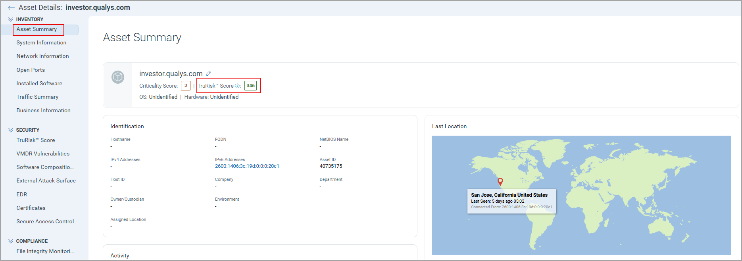The width and height of the screenshot is (742, 261).
Task: View Installed Software list
Action: click(39, 83)
